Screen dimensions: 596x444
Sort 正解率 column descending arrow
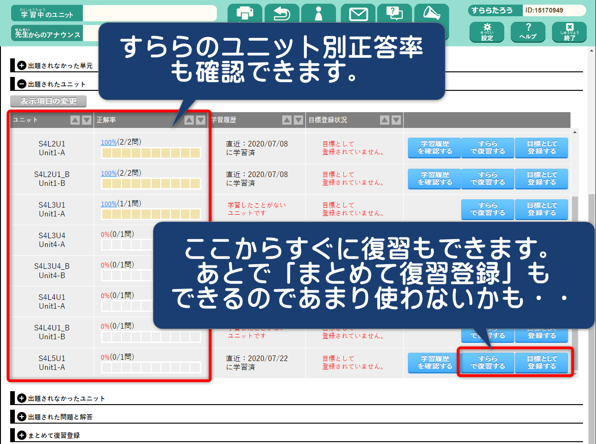coord(201,120)
